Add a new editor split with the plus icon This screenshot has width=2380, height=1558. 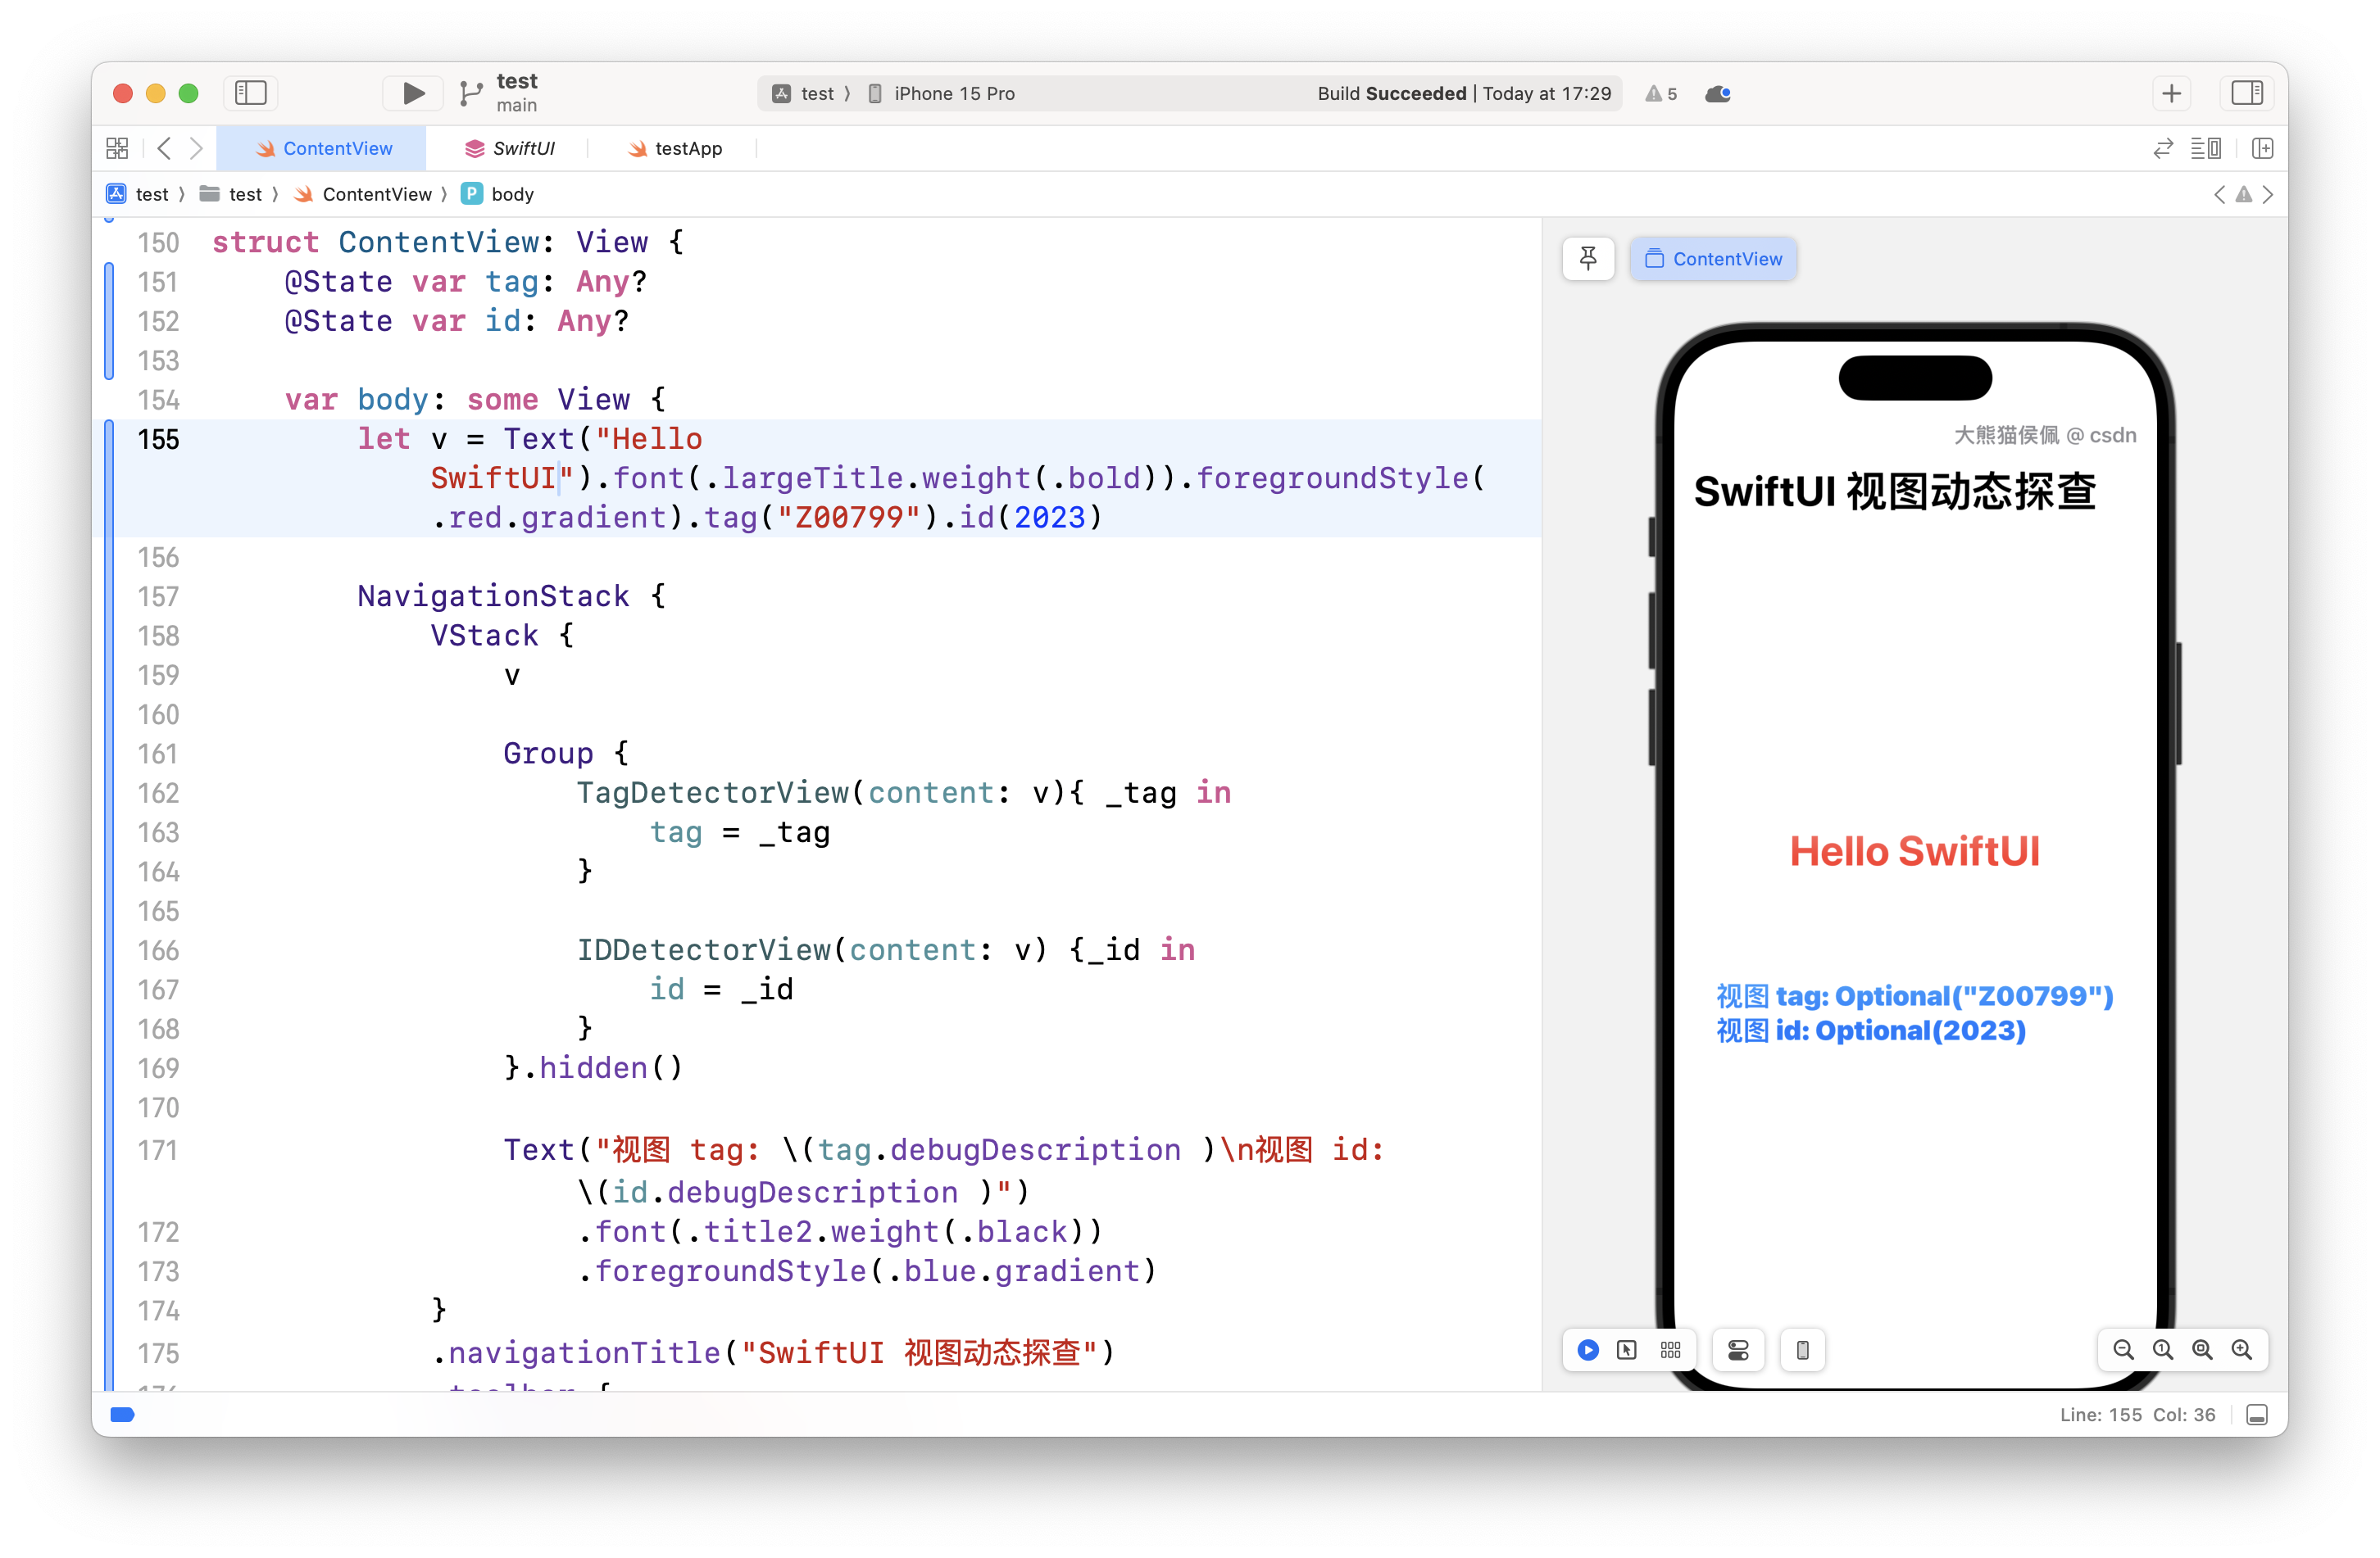[2171, 92]
